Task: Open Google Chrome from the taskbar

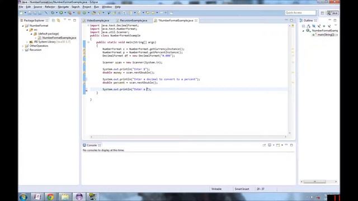Action: pos(50,197)
